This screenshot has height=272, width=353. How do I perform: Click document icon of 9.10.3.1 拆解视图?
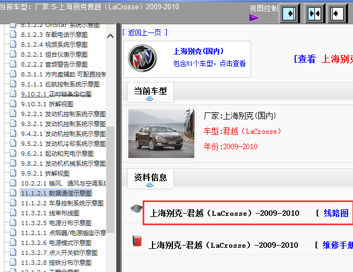[13, 103]
